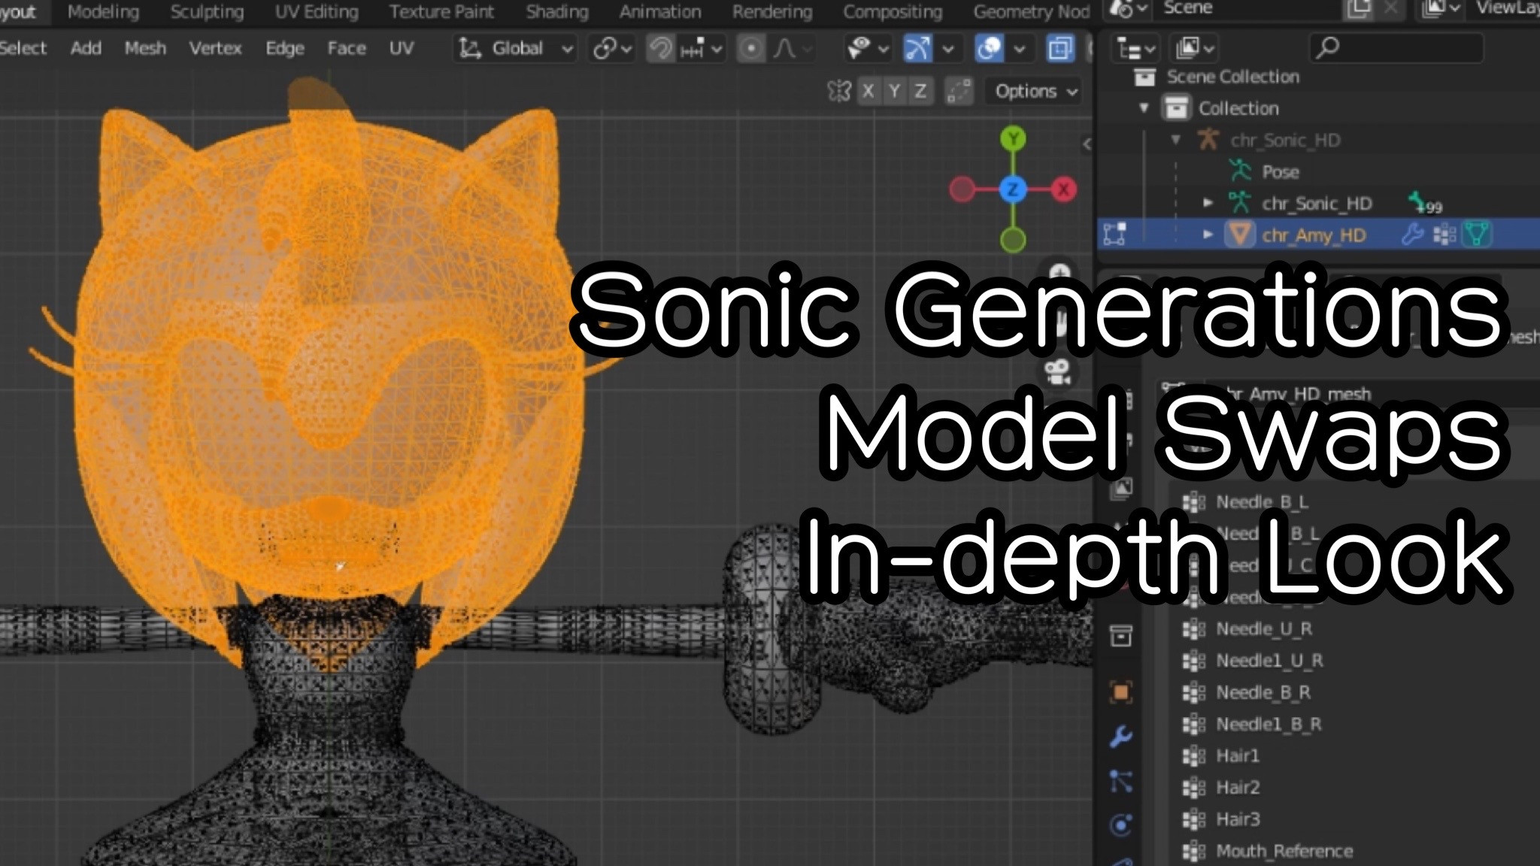
Task: Click the Z axis gizmo handle
Action: pos(1014,189)
